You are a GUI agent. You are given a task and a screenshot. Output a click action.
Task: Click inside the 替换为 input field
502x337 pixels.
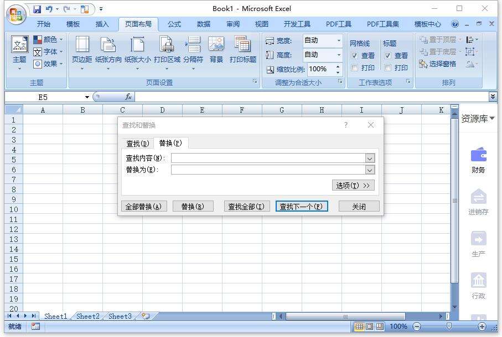266,170
